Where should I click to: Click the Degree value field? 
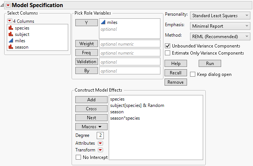click(x=100, y=135)
